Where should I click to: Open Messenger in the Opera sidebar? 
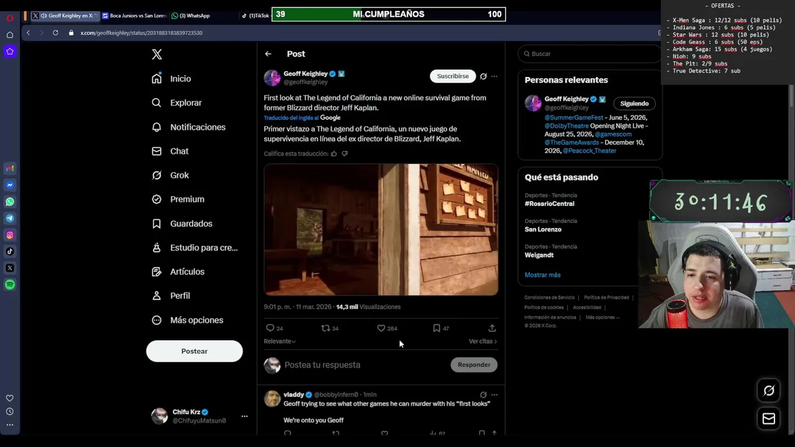click(10, 185)
